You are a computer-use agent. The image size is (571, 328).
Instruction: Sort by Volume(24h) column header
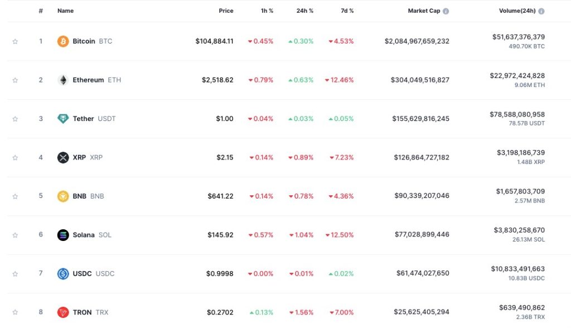(x=517, y=11)
